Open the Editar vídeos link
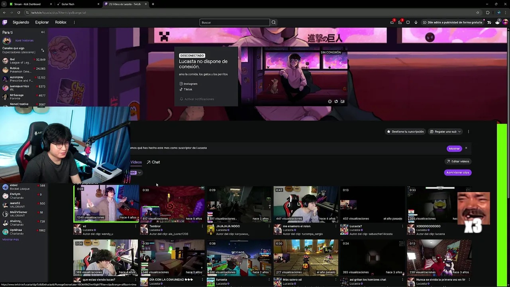Screen dimensions: 510x287 point(458,161)
